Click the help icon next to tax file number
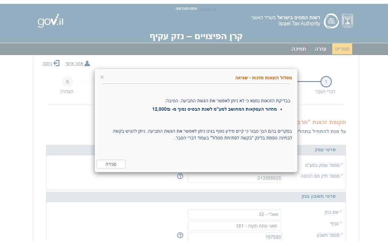Screen dimensions: 388x241 [x=180, y=176]
